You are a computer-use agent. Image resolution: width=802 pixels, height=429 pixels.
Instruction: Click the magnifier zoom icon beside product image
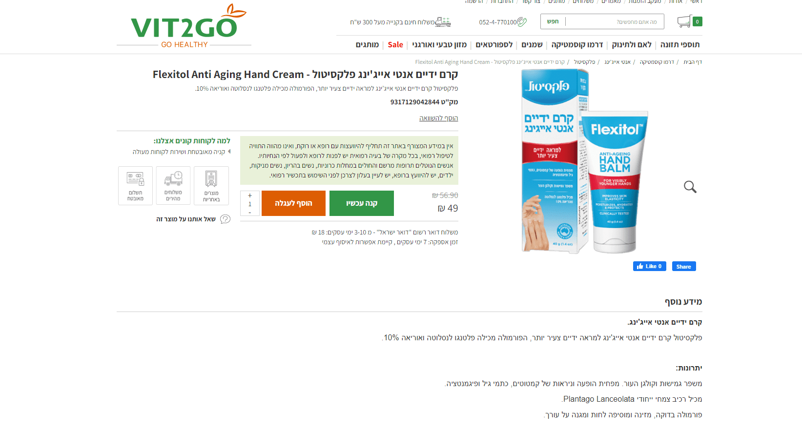coord(690,187)
